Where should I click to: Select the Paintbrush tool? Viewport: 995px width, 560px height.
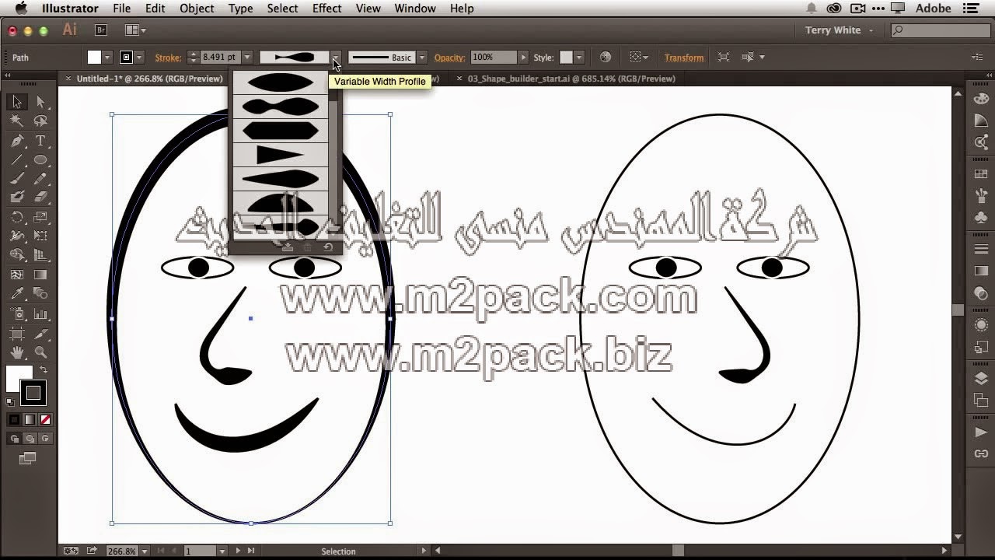17,179
